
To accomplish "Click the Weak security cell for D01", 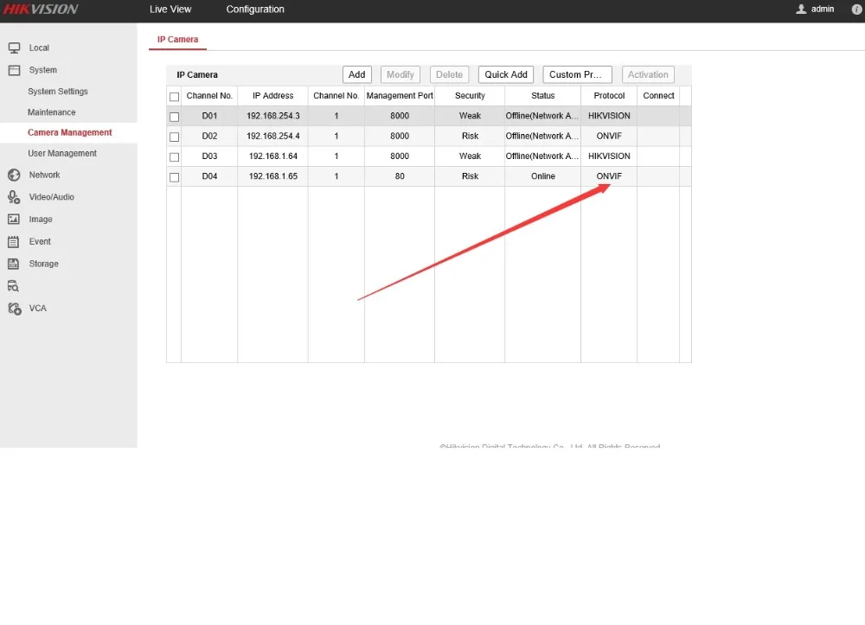I will pyautogui.click(x=470, y=117).
